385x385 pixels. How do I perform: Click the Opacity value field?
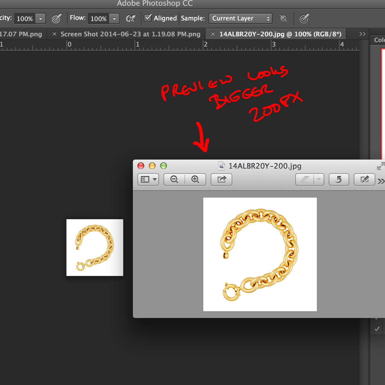pos(25,19)
